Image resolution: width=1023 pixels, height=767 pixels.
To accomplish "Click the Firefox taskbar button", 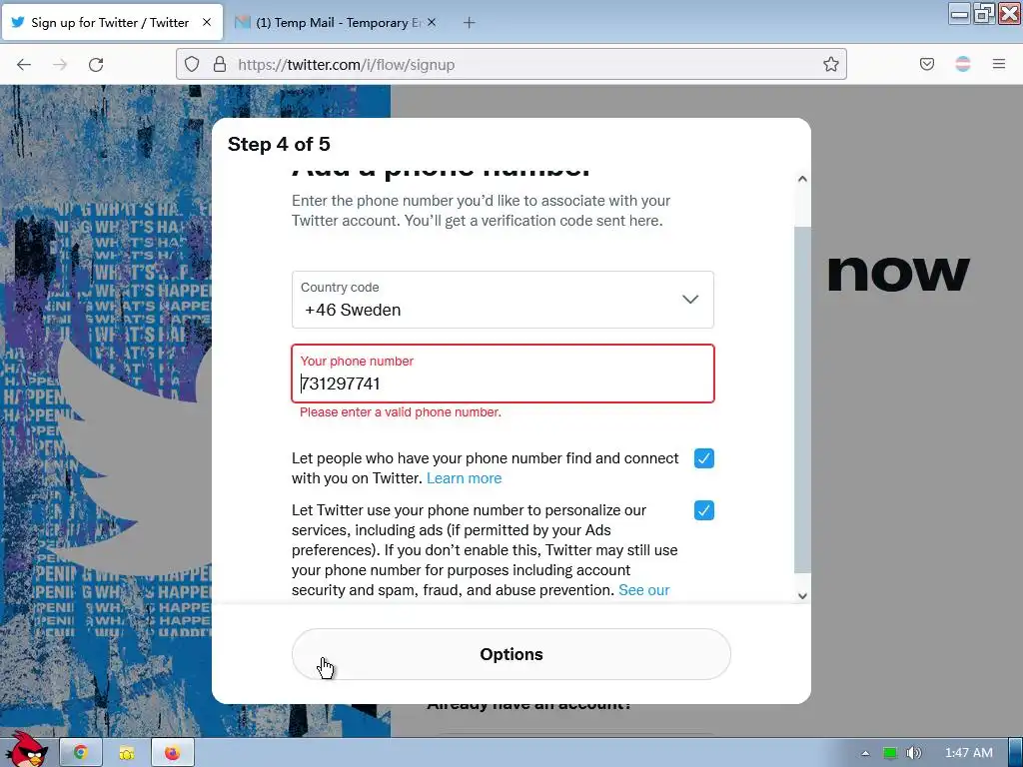I will pos(172,753).
